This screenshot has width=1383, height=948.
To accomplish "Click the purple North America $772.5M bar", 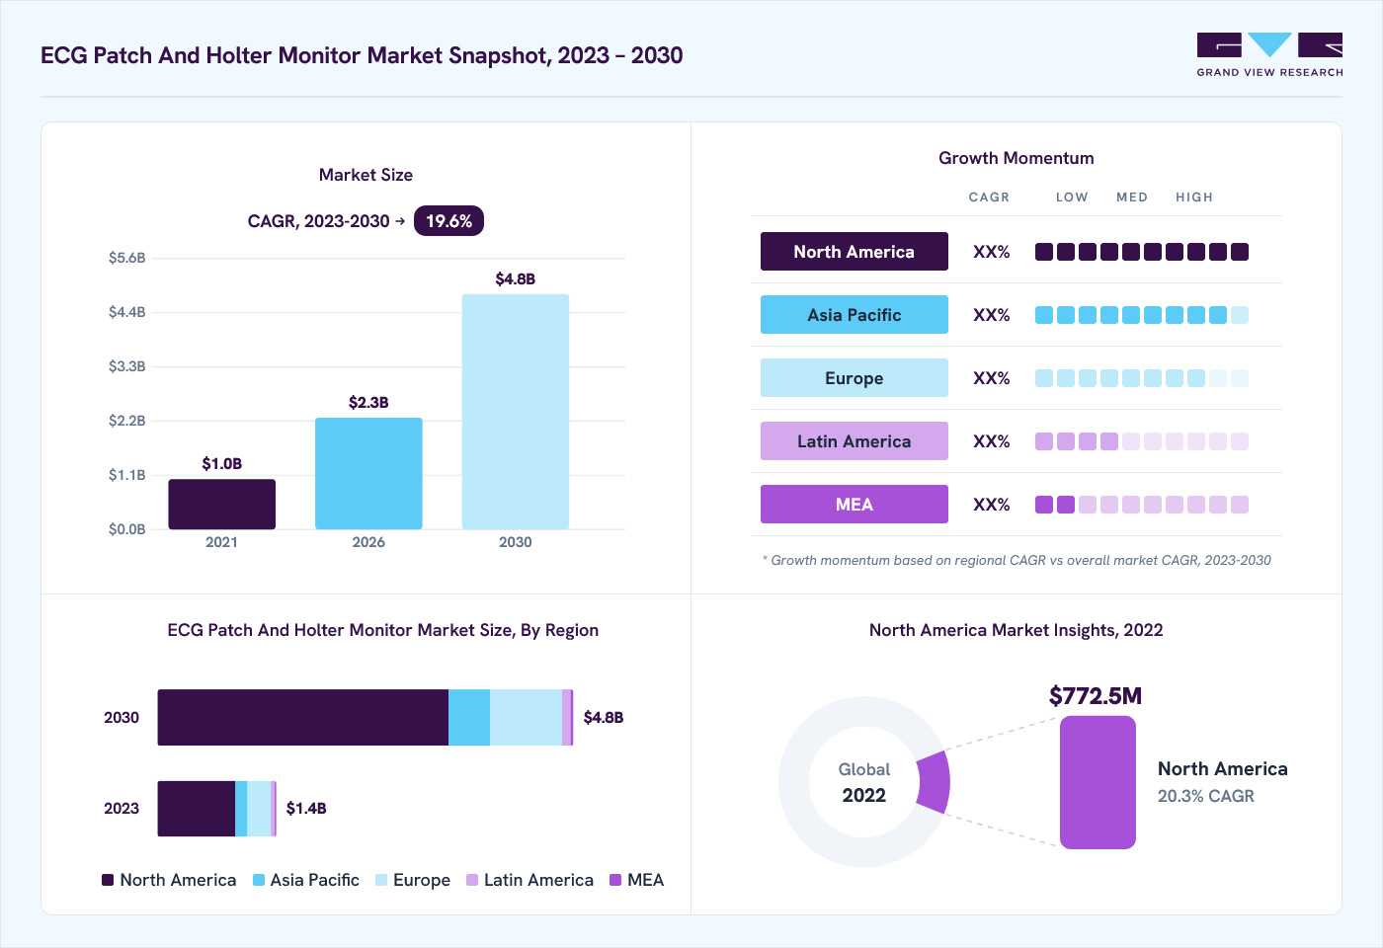I will (1098, 782).
